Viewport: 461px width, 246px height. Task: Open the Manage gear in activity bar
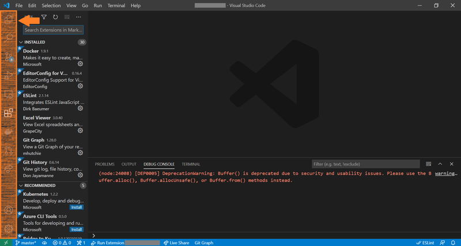tap(9, 229)
